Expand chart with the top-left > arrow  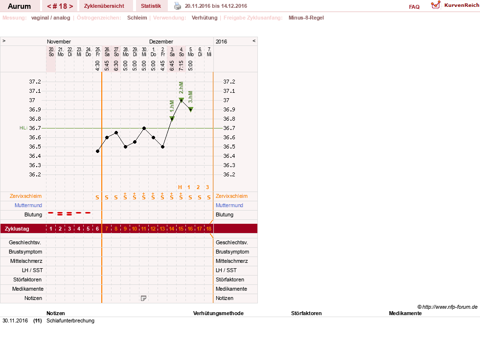pos(4,41)
